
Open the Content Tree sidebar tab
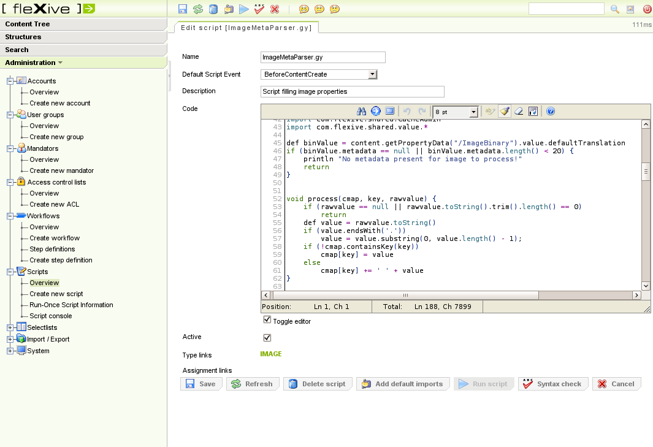point(83,24)
